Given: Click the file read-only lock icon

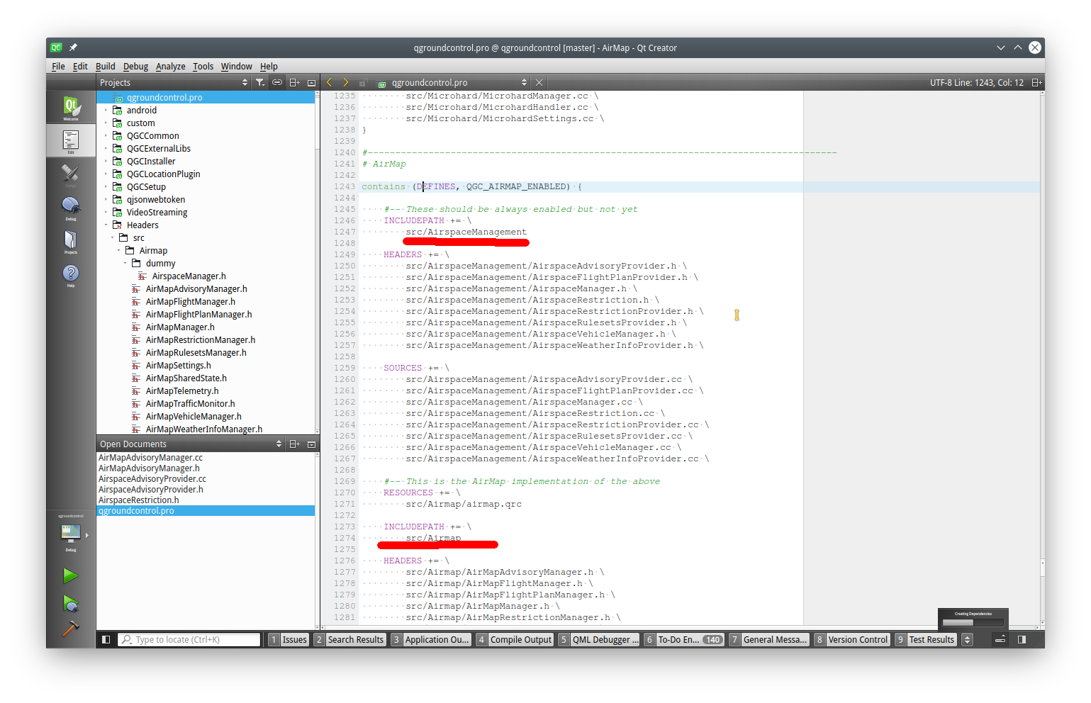Looking at the screenshot, I should pyautogui.click(x=363, y=83).
